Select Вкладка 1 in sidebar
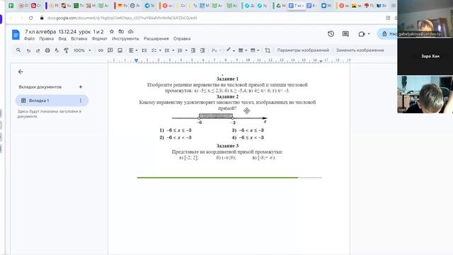 52,101
